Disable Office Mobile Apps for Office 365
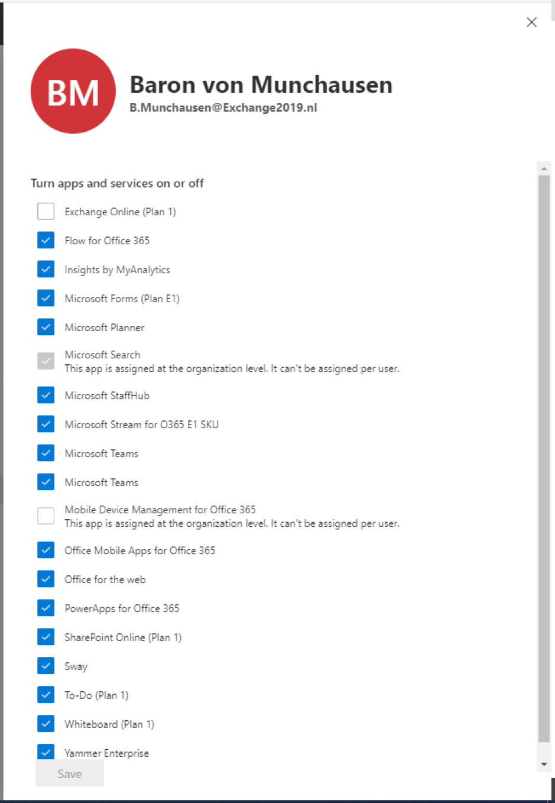The image size is (555, 803). [46, 549]
